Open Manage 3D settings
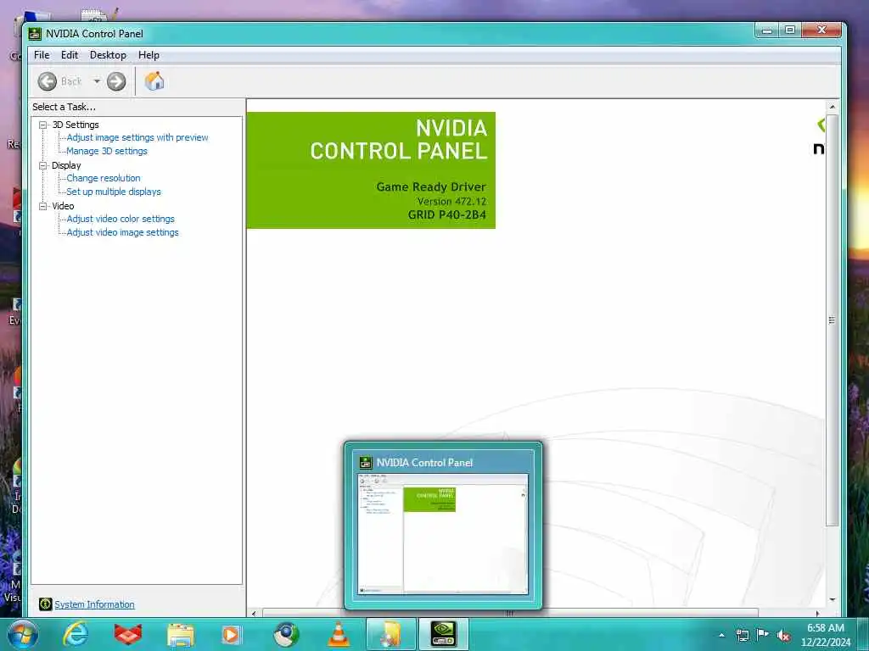This screenshot has height=651, width=869. coord(107,151)
